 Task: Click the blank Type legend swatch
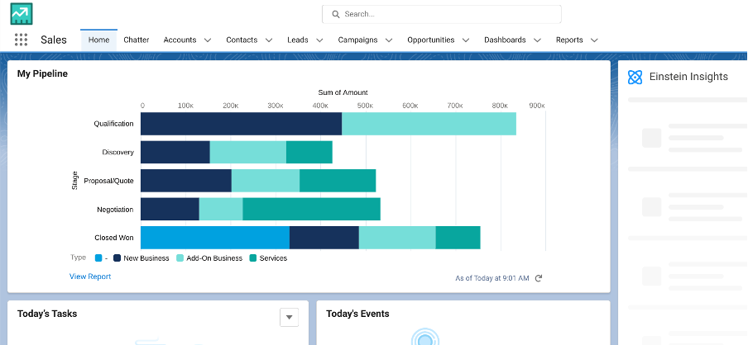pyautogui.click(x=98, y=258)
